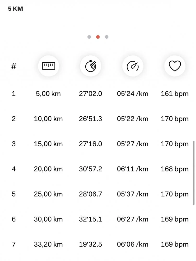Click the 19'32.5 lap time
Screen dimensions: 196x261
(x=91, y=245)
